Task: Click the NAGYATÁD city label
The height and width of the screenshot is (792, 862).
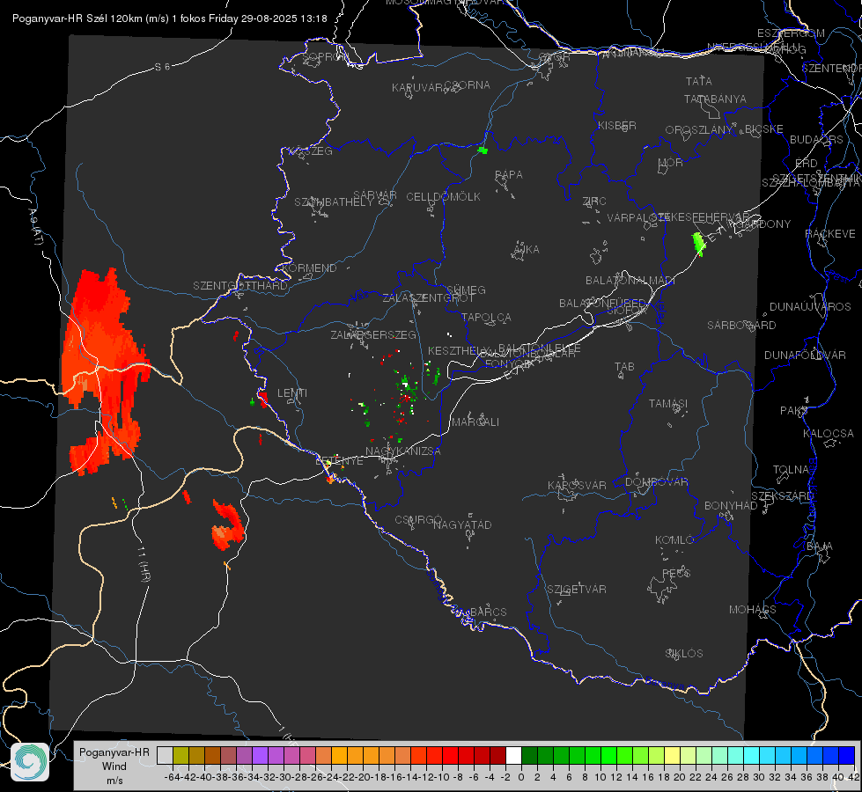Action: tap(462, 524)
